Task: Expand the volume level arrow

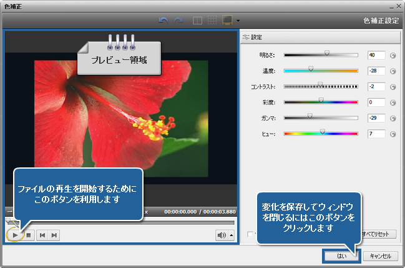Action: pos(232,235)
